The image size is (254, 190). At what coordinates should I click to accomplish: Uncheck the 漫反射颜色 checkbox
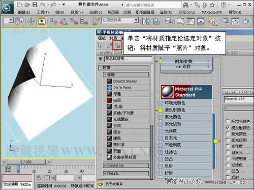[228, 127]
